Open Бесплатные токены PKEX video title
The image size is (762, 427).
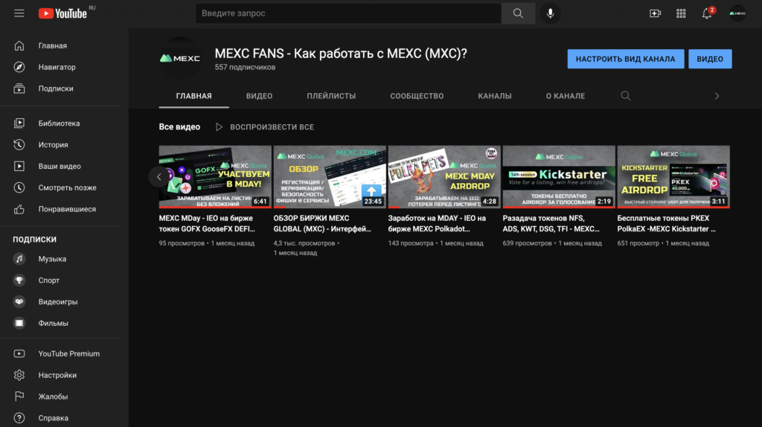pos(666,223)
